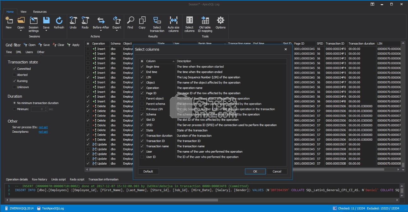Click the TestApexSQLLog database icon in status bar
The width and height of the screenshot is (408, 212).
tap(38, 208)
